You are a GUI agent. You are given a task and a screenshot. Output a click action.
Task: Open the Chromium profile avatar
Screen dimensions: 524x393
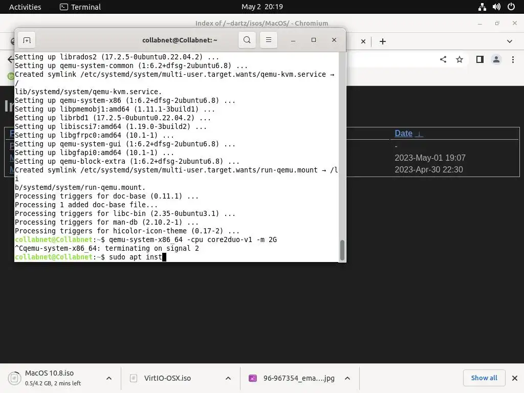pos(496,59)
